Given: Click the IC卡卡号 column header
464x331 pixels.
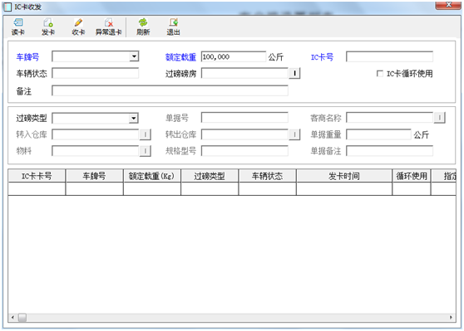Looking at the screenshot, I should (37, 176).
